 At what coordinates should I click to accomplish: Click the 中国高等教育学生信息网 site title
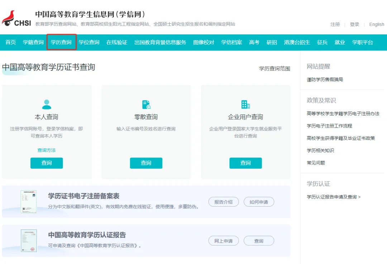tap(90, 14)
